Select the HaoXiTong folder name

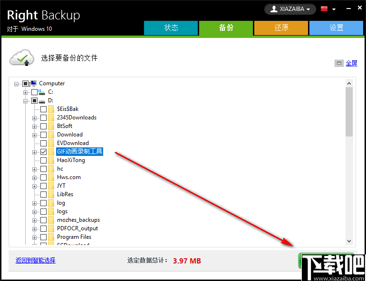[x=71, y=160]
